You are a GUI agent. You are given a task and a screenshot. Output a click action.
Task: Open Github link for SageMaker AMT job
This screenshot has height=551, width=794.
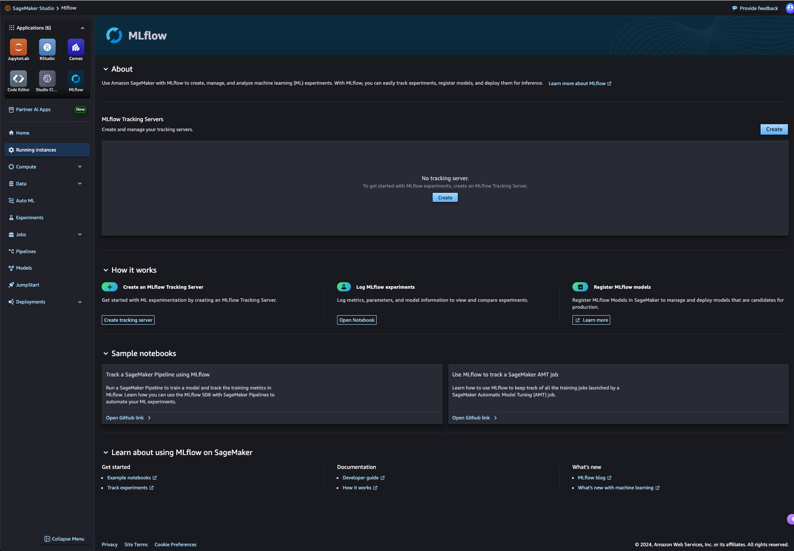pyautogui.click(x=475, y=418)
